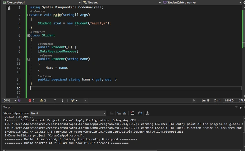Click the 'Done building project' output line
245x151 pixels.
(44, 135)
